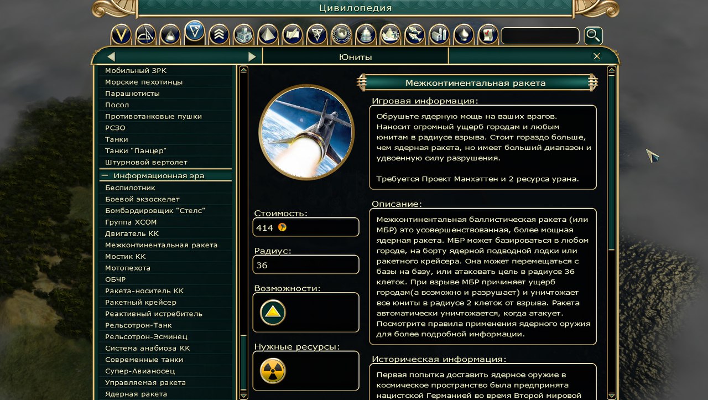
Task: Go forward with the right arrow
Action: click(x=252, y=56)
